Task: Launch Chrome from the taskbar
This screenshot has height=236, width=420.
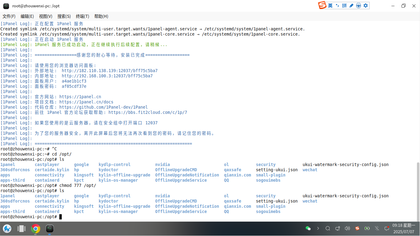Action: point(36,229)
